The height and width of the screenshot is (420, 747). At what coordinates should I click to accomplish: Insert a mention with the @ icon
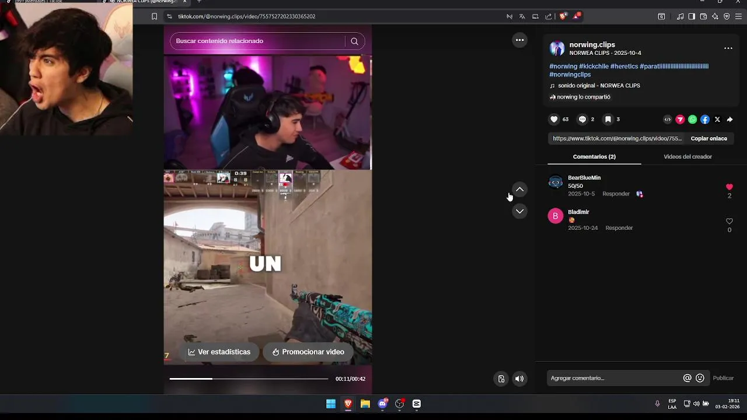(687, 378)
